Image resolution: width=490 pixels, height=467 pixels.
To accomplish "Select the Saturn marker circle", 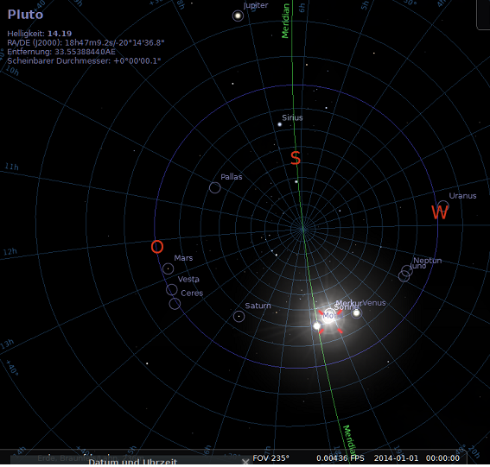I will (239, 316).
